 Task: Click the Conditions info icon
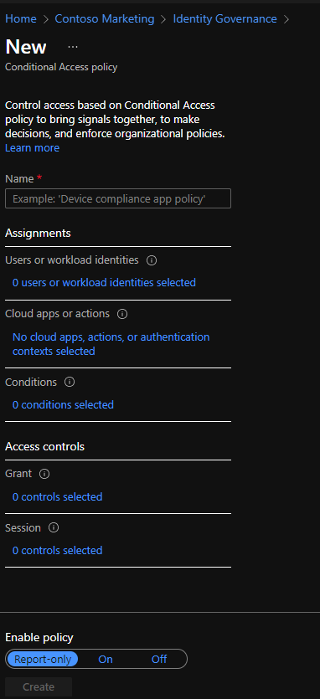(70, 383)
